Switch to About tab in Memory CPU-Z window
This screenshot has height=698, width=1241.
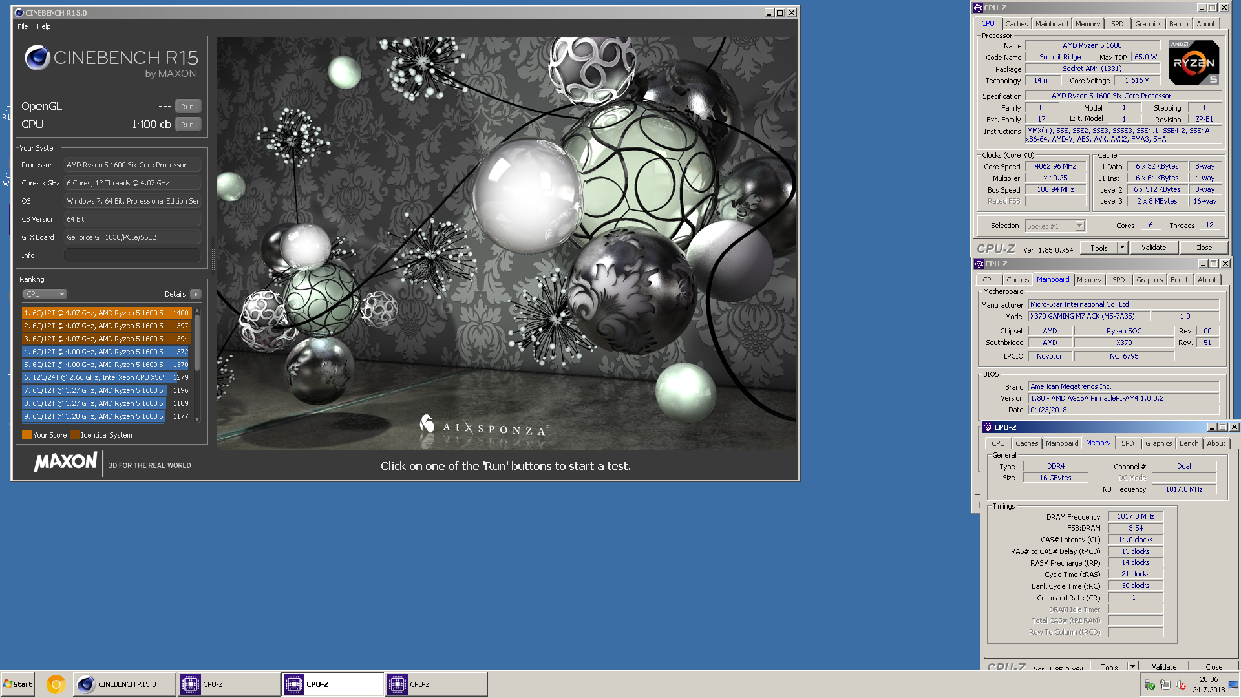click(1216, 443)
